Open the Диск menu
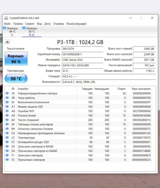The image size is (160, 188). (47, 24)
